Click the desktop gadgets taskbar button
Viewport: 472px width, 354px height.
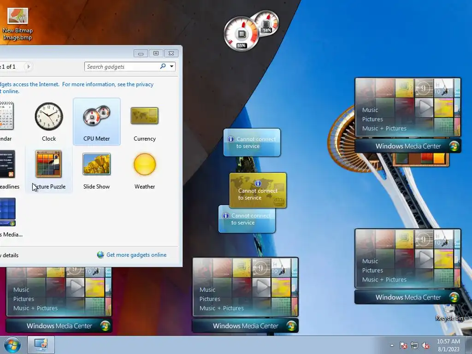tap(41, 345)
